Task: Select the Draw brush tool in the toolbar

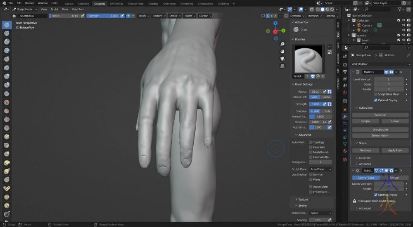Action: pyautogui.click(x=7, y=25)
